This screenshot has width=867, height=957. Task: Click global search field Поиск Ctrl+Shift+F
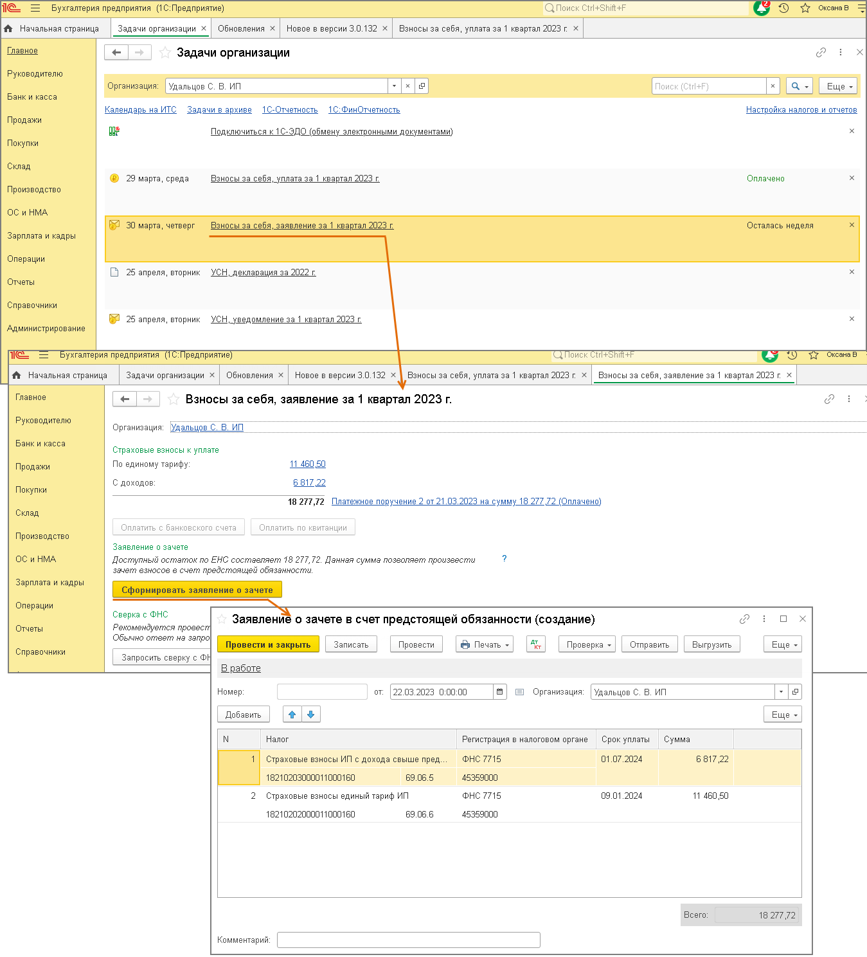click(x=646, y=8)
